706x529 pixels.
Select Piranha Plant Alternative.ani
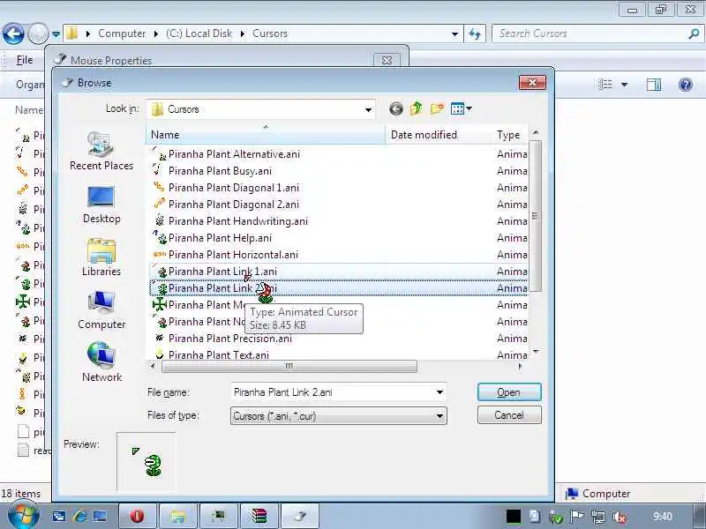click(x=234, y=154)
